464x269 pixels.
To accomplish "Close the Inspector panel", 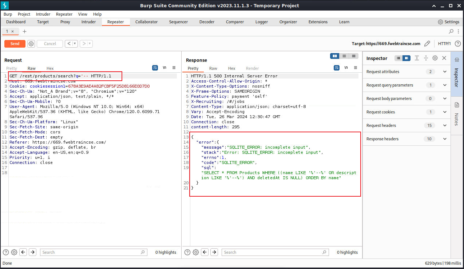I will click(x=444, y=58).
